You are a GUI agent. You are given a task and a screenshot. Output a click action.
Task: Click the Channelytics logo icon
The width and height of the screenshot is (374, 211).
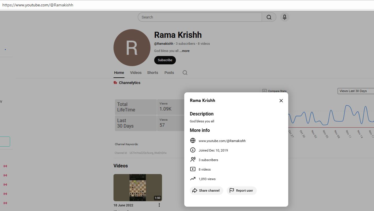point(115,83)
